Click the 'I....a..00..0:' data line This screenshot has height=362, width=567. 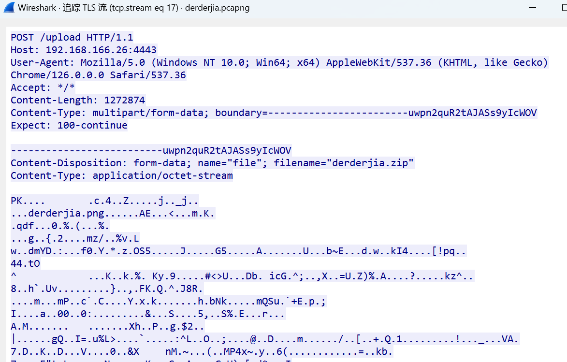148,314
